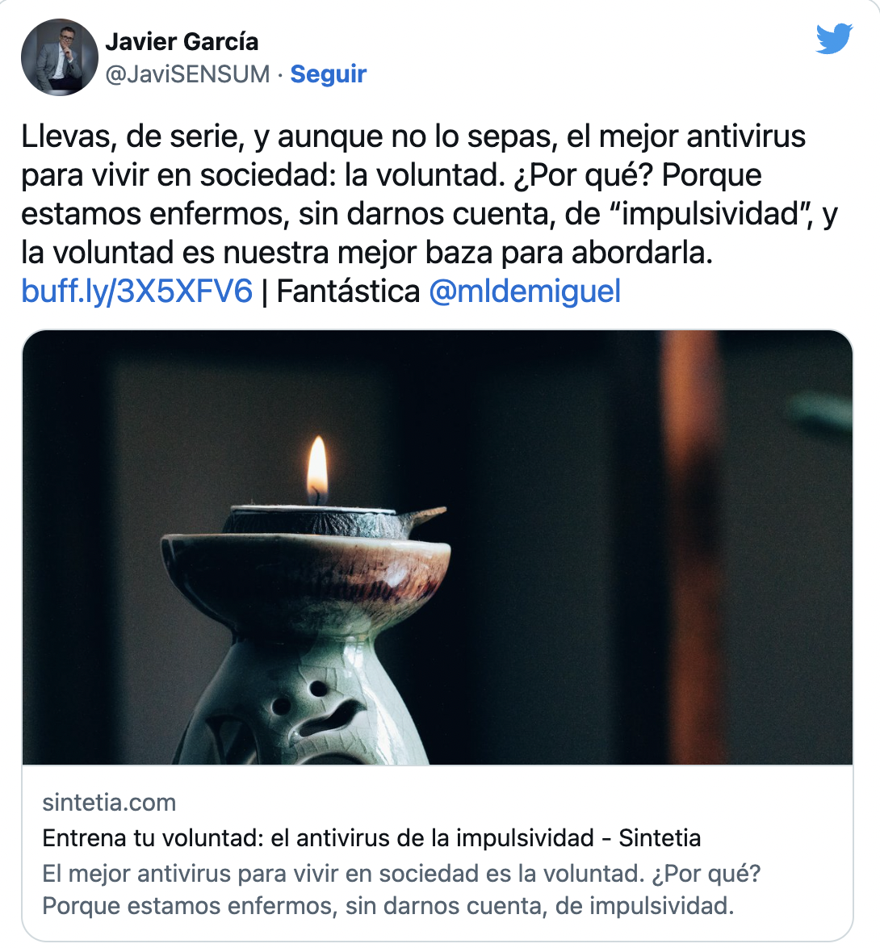Screen dimensions: 880x948
Task: Click the Seguir follow link
Action: [329, 73]
